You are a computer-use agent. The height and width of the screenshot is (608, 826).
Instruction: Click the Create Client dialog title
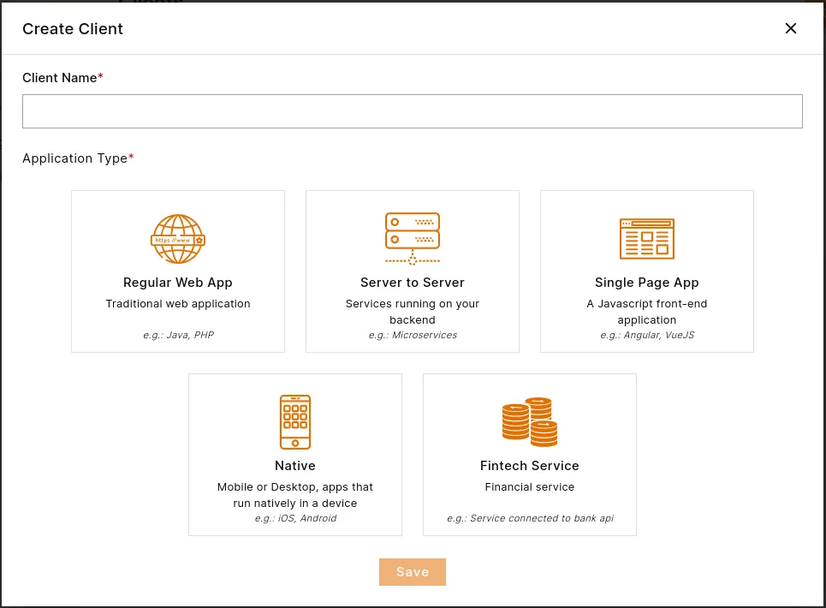(x=73, y=28)
